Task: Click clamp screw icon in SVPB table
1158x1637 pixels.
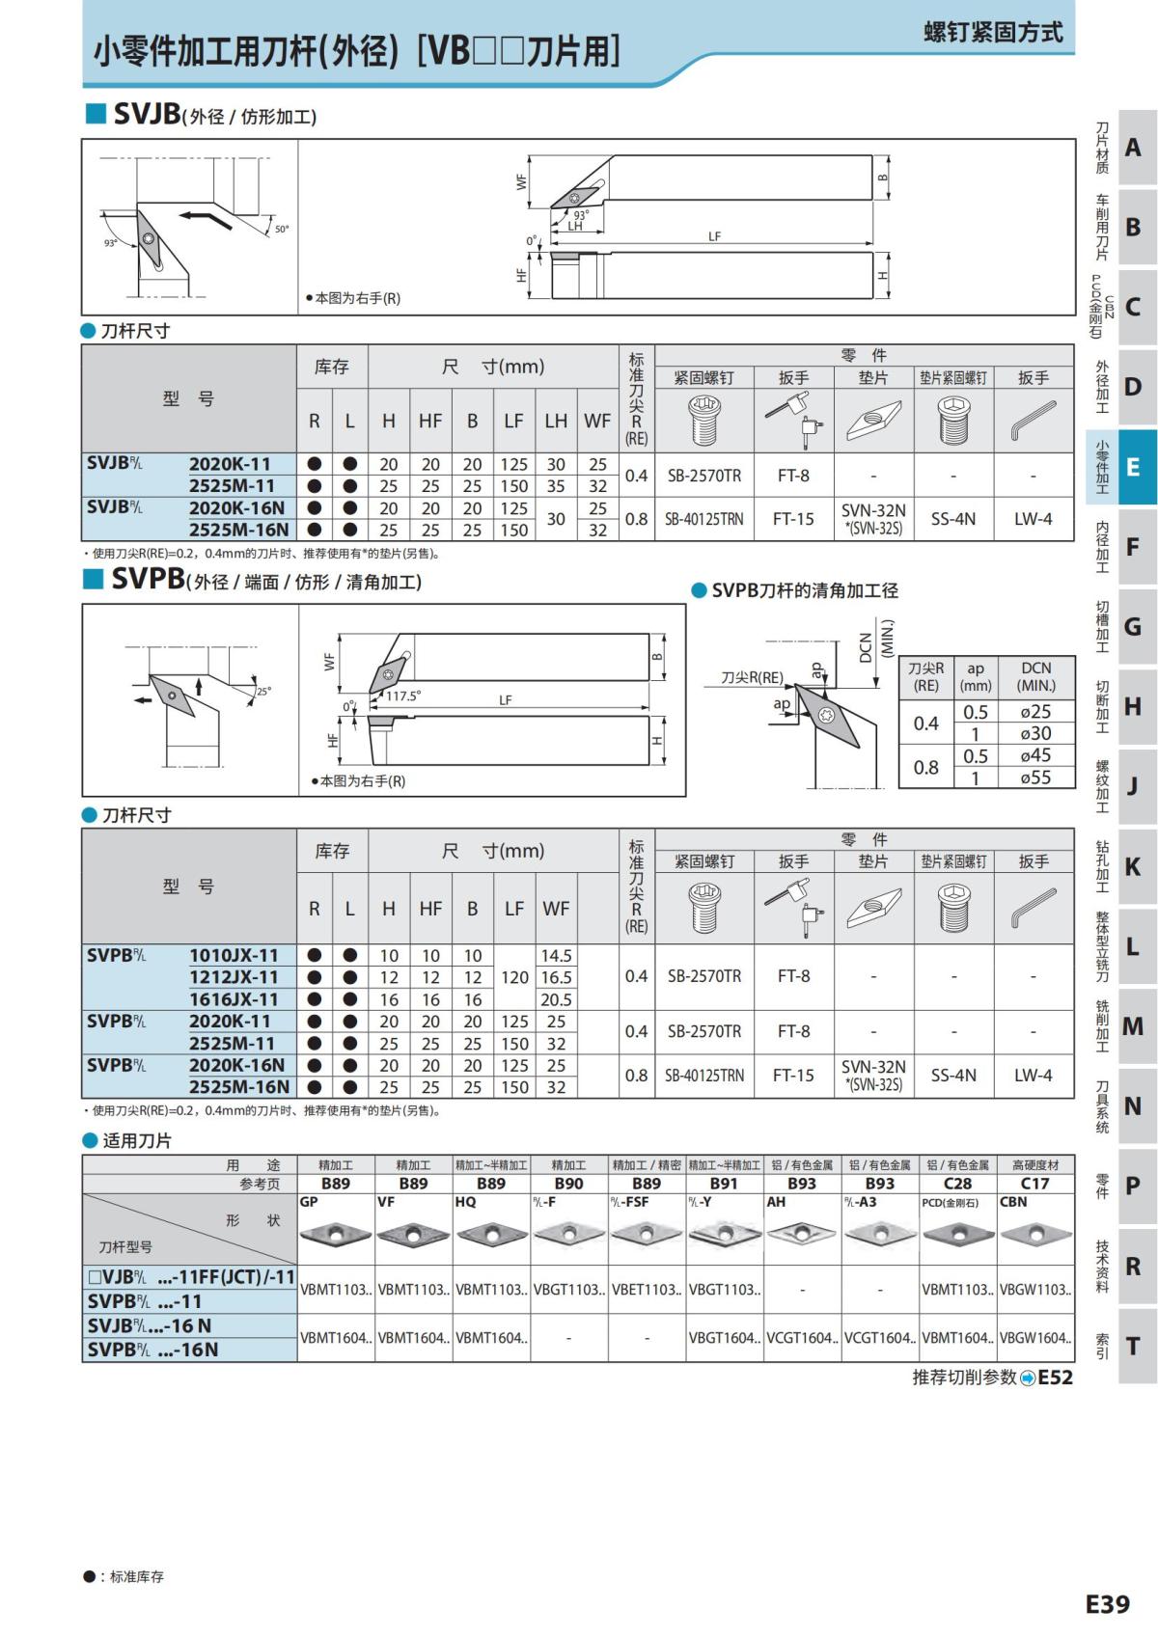Action: pos(704,908)
